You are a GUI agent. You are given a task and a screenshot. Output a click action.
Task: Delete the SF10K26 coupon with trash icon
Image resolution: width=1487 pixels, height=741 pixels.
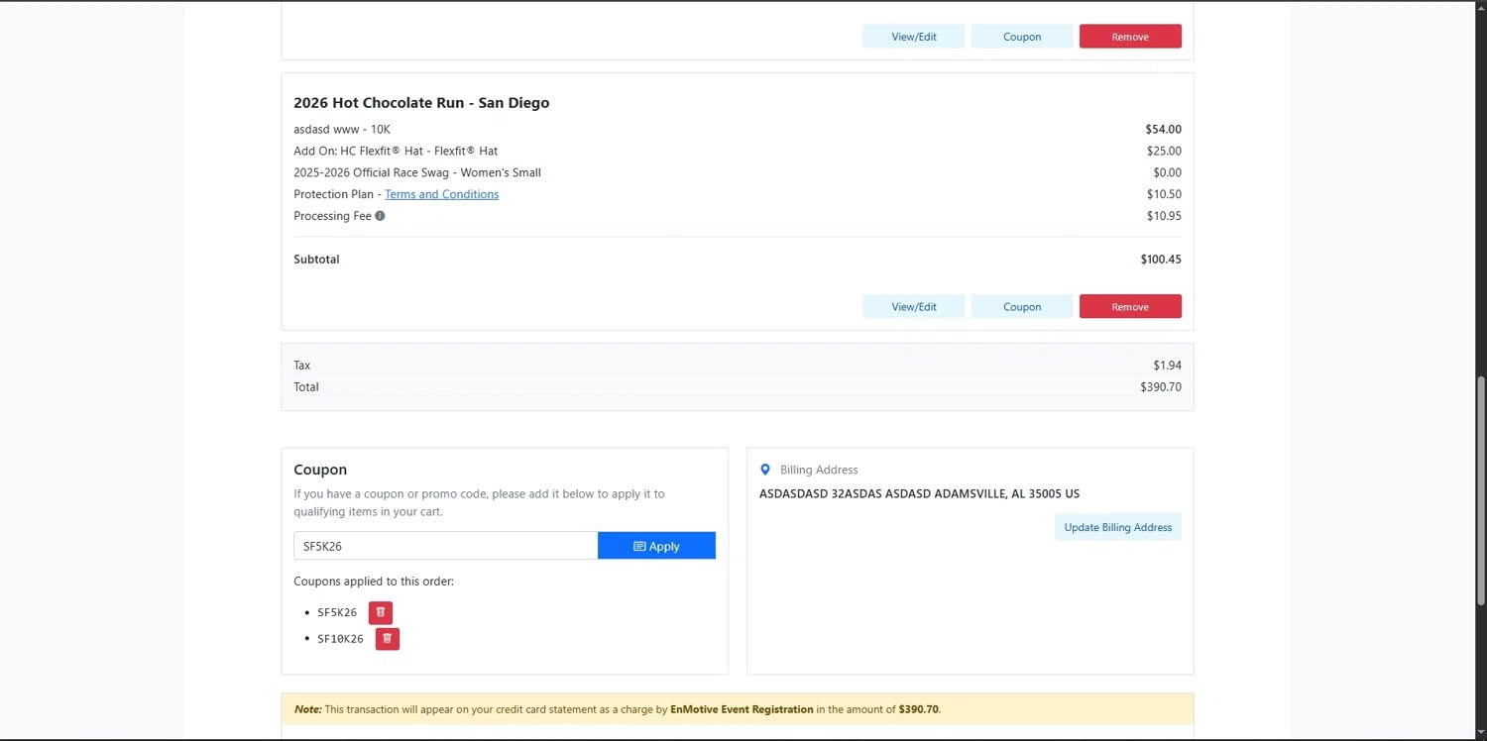click(x=388, y=638)
